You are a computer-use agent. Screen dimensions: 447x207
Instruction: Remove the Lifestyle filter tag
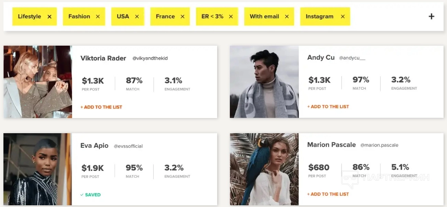[x=49, y=16]
